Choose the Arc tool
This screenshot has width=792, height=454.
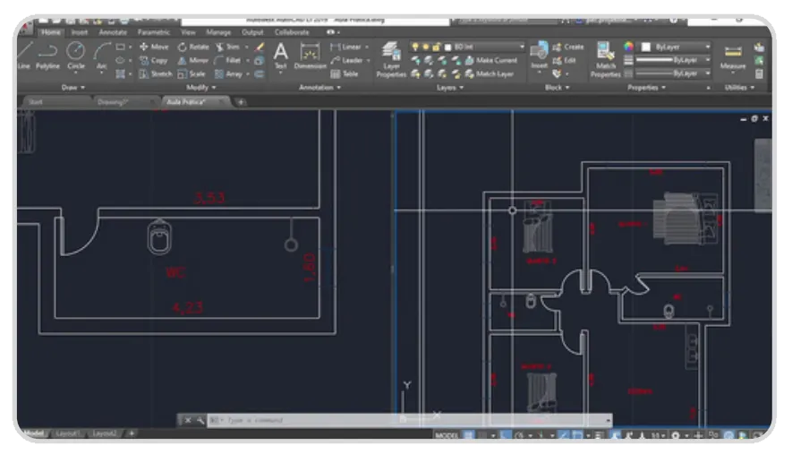(101, 56)
